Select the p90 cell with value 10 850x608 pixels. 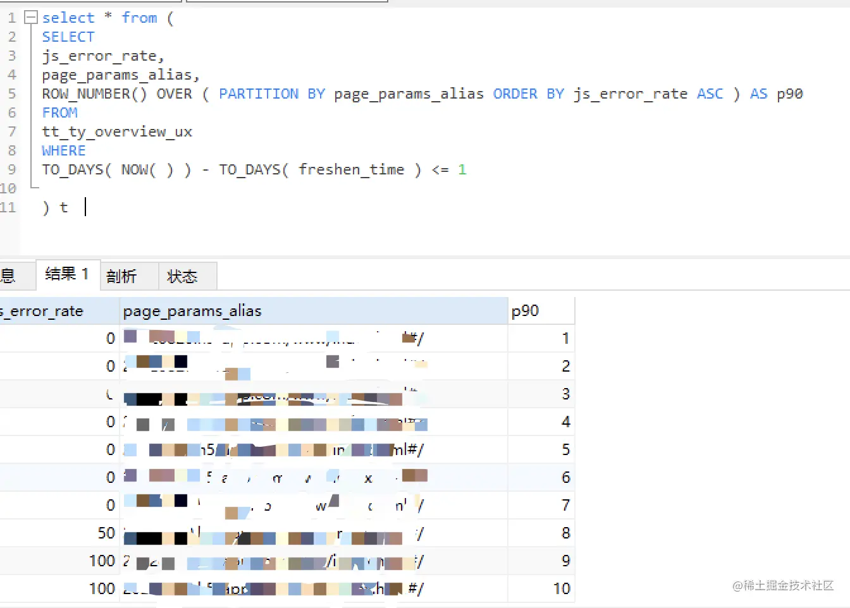click(541, 589)
